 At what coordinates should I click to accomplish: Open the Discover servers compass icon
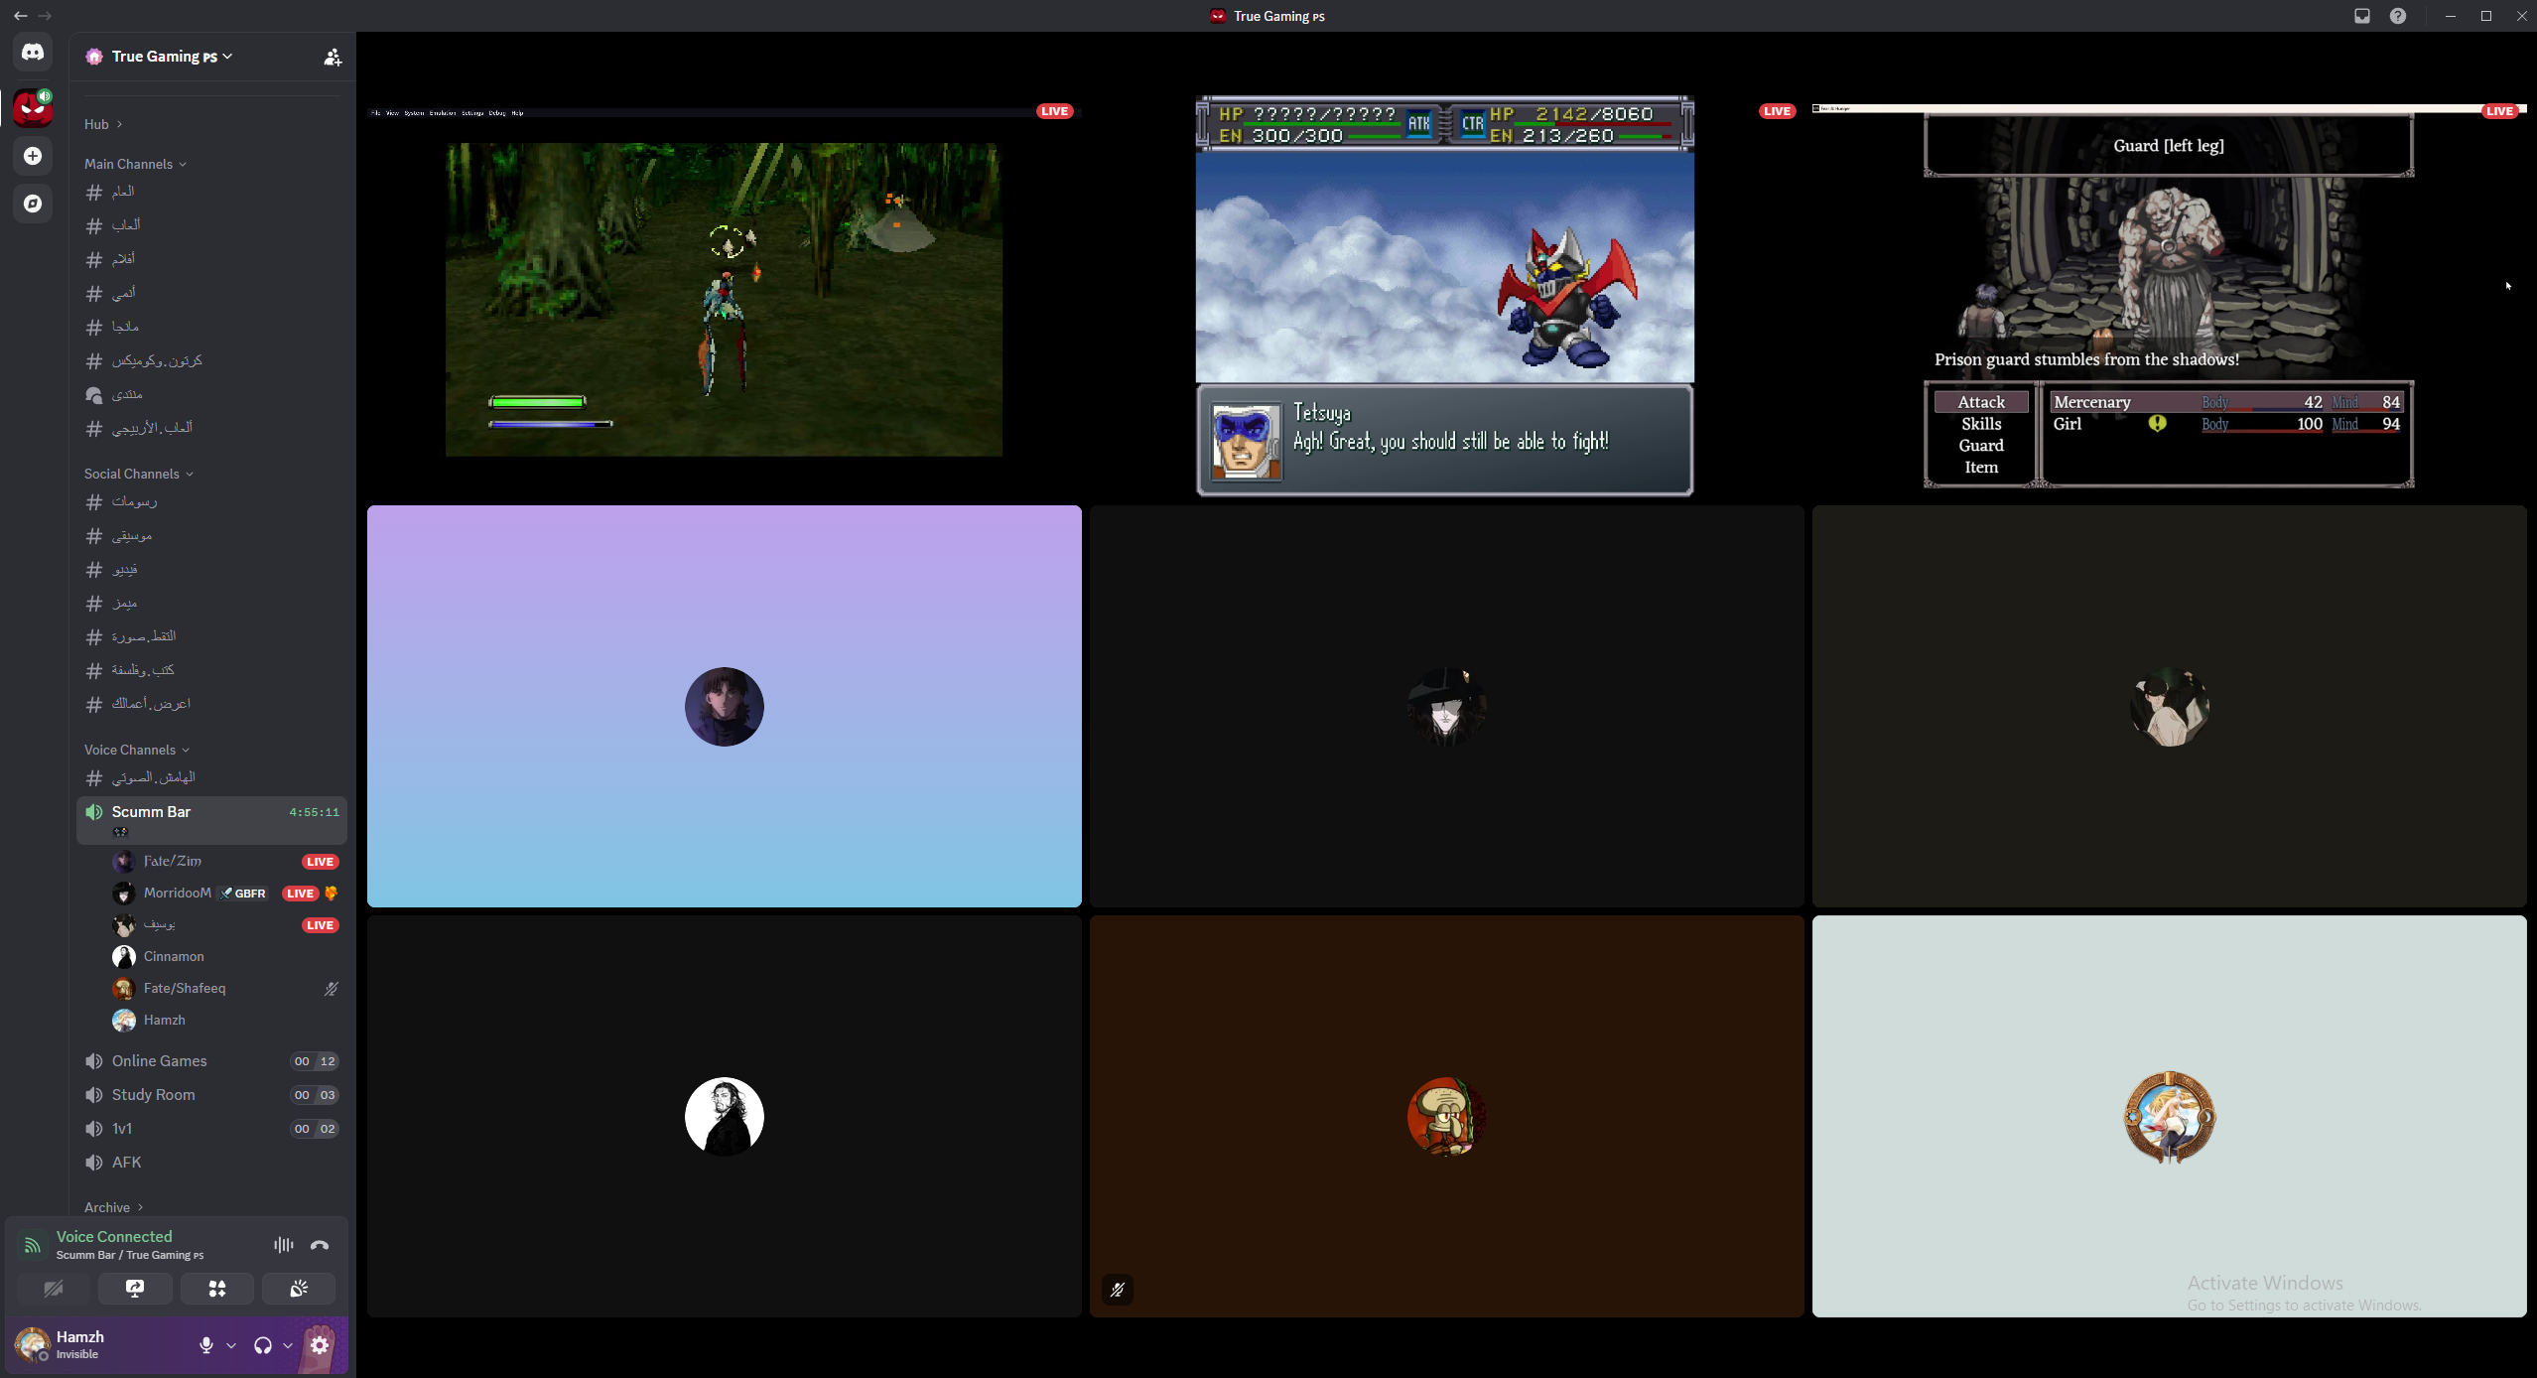pyautogui.click(x=33, y=204)
